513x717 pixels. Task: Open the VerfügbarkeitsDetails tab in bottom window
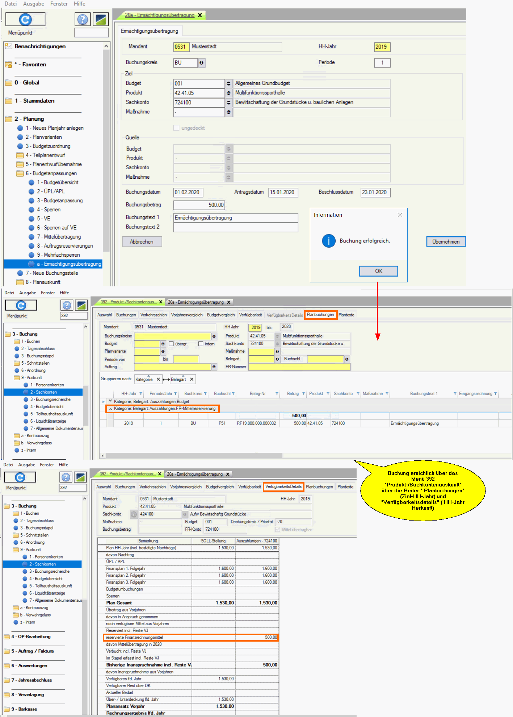[x=283, y=486]
